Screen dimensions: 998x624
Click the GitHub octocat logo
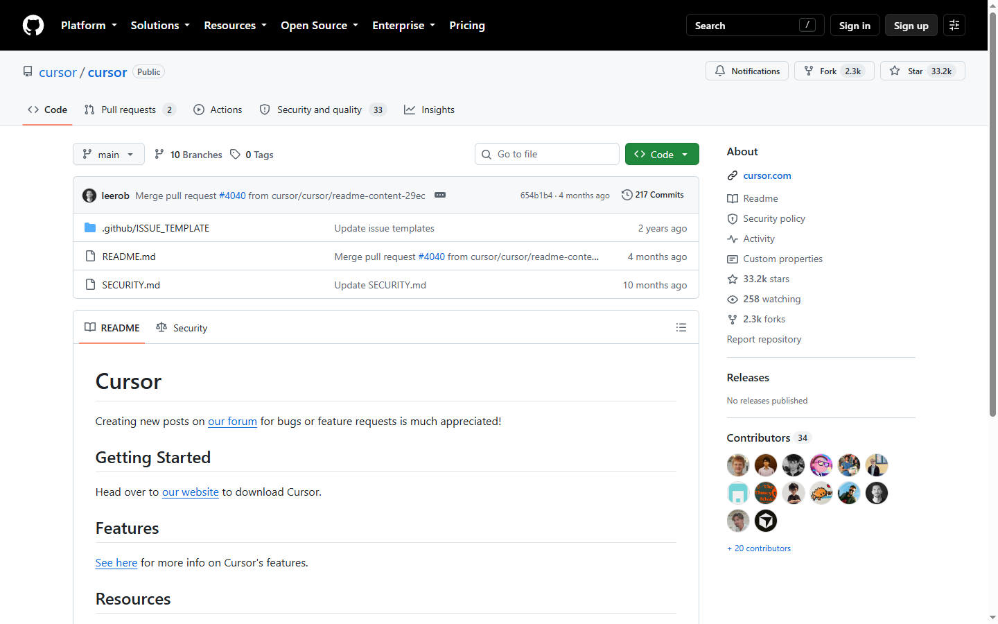pos(33,26)
